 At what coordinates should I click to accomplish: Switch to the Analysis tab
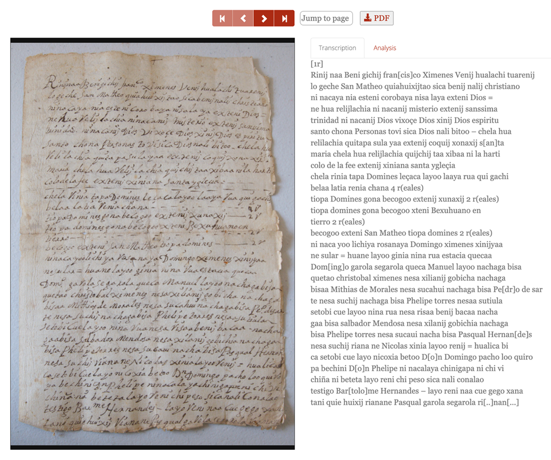(385, 48)
